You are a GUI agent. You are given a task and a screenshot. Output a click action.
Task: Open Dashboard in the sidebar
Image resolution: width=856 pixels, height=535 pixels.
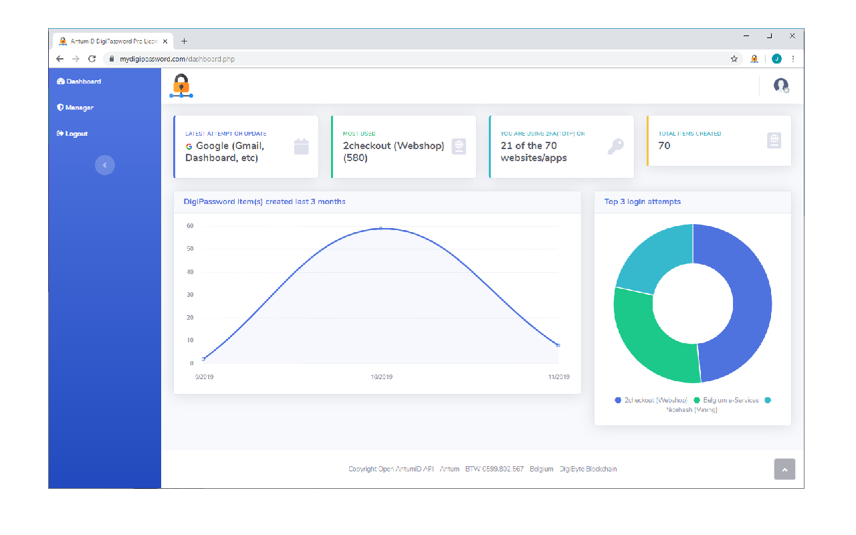[79, 82]
